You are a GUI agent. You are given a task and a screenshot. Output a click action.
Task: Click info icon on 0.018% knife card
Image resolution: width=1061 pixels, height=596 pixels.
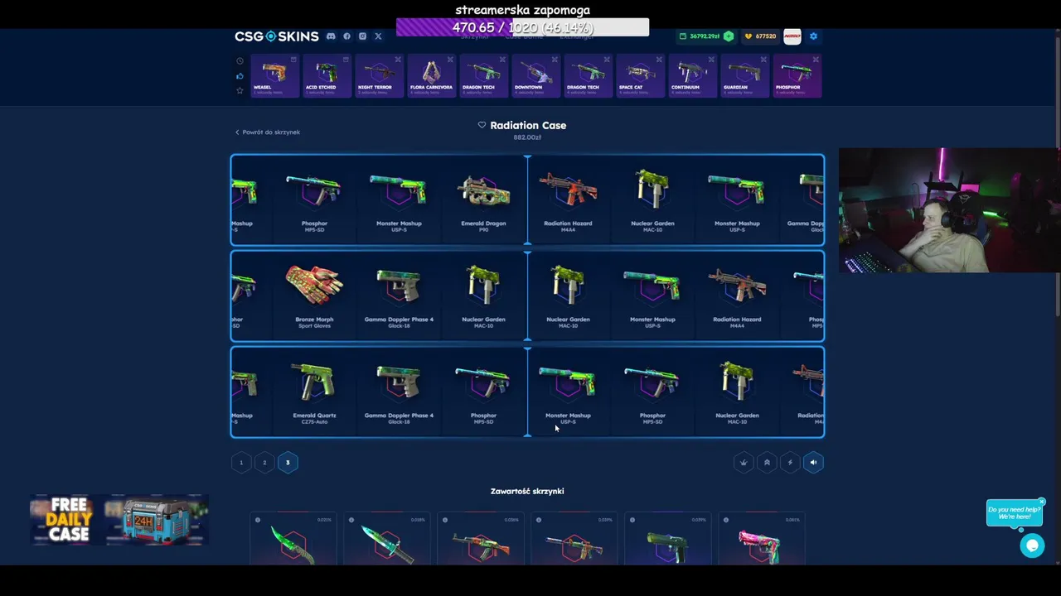351,520
